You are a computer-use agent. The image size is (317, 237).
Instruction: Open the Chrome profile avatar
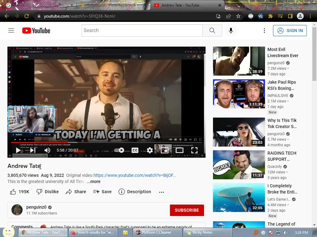tap(300, 16)
